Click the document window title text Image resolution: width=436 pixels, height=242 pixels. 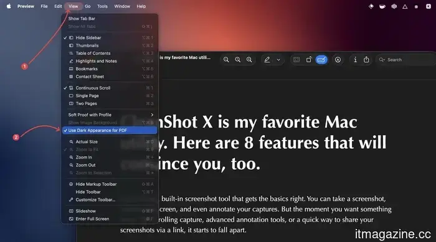(185, 57)
